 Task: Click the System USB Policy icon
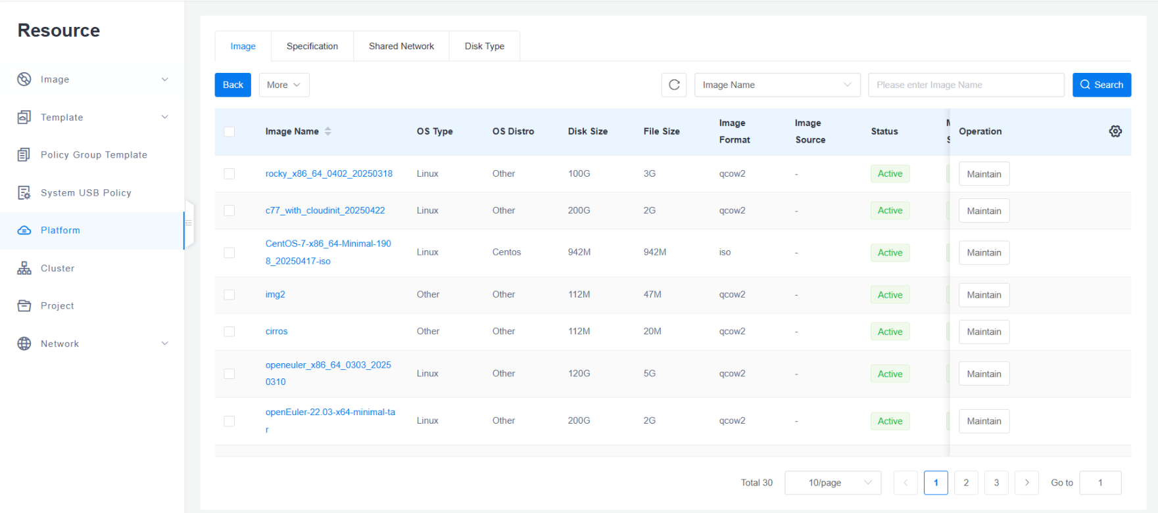24,192
